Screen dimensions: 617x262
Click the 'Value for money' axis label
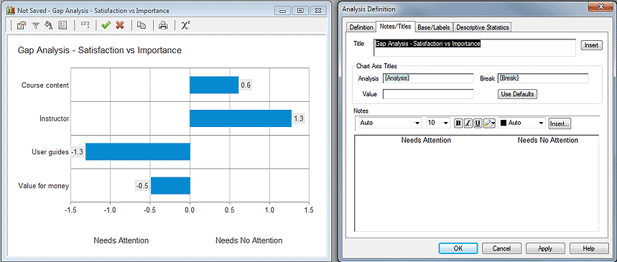(44, 186)
